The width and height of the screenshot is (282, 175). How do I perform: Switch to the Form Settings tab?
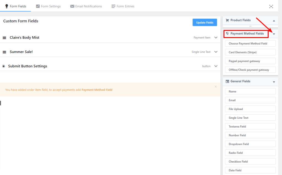point(48,6)
